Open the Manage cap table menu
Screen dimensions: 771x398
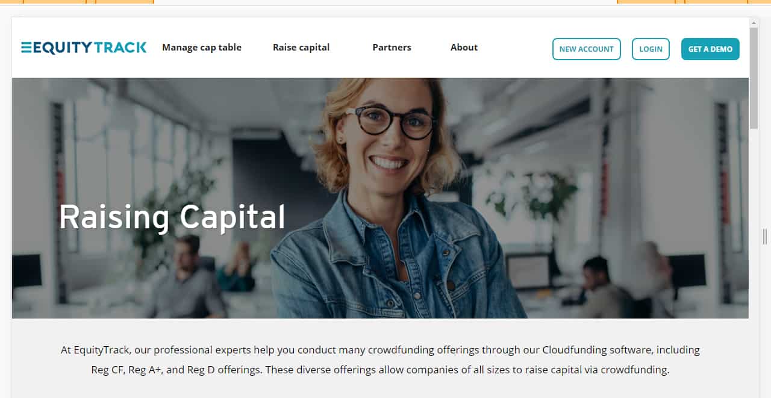coord(202,48)
